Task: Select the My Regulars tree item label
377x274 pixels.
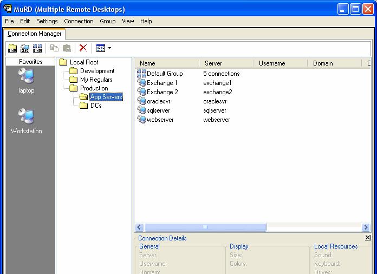Action: tap(96, 80)
